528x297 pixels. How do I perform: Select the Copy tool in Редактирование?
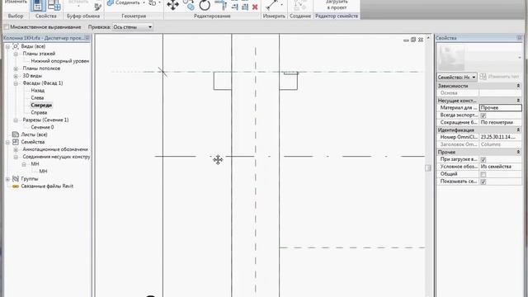tap(189, 5)
